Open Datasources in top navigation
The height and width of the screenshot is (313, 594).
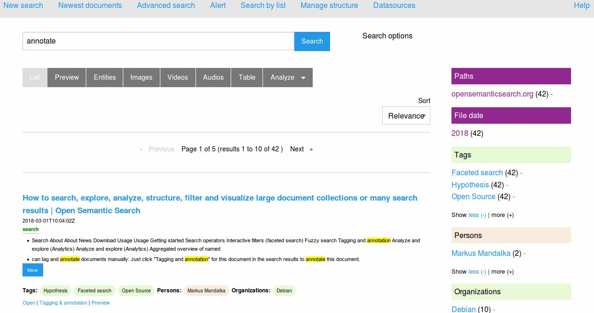click(394, 6)
